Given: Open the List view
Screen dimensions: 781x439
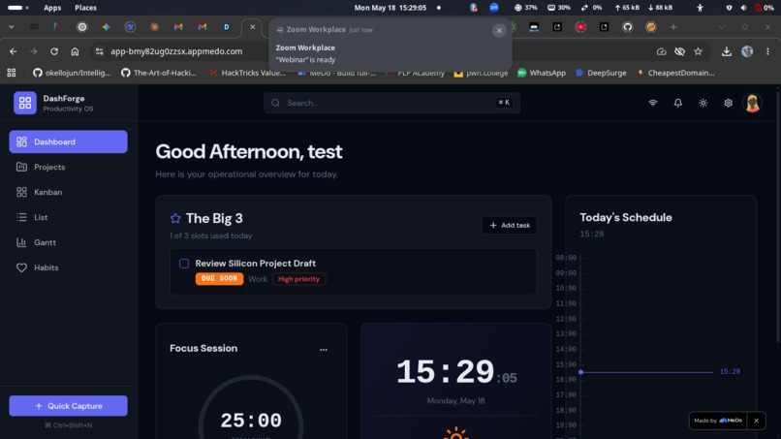Looking at the screenshot, I should pyautogui.click(x=68, y=217).
